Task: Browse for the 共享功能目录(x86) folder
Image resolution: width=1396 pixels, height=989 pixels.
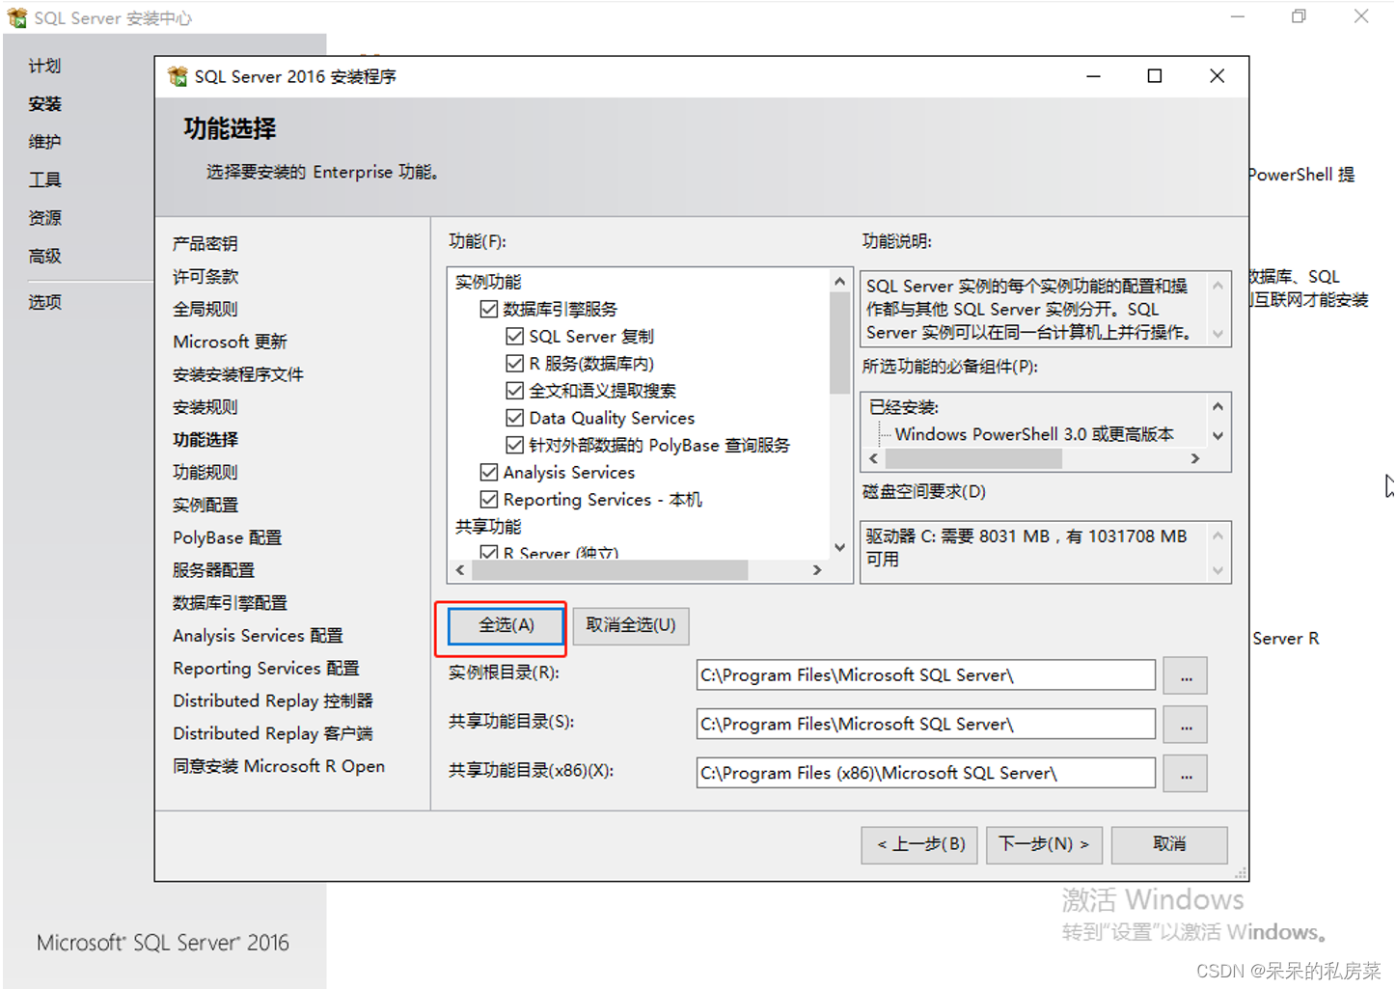Action: [1186, 774]
